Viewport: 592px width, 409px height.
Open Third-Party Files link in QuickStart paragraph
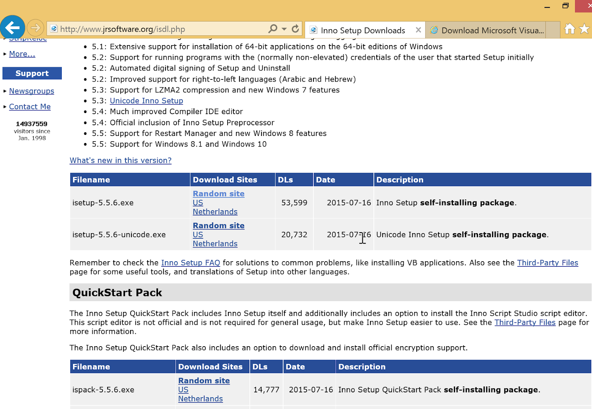click(x=525, y=323)
